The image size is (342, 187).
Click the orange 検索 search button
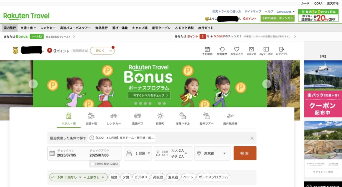(245, 153)
